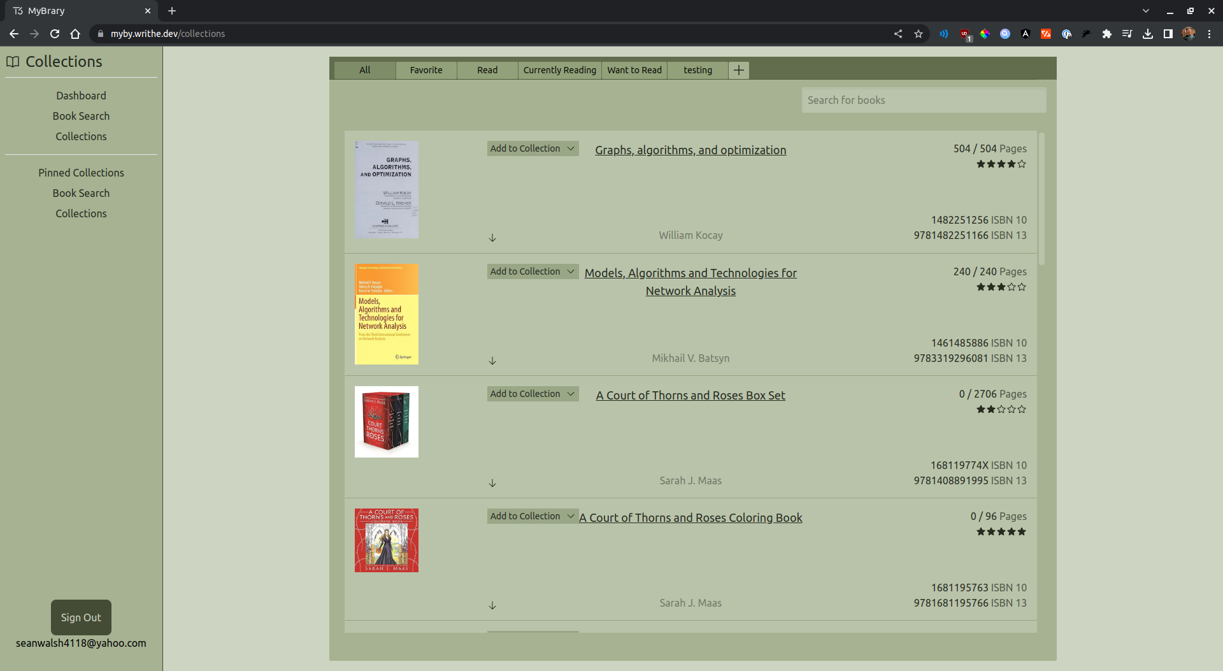This screenshot has height=671, width=1223.
Task: Click the down arrow under Graphs, algorithms book
Action: (492, 238)
